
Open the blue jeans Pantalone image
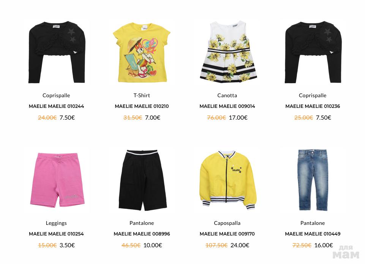(313, 180)
